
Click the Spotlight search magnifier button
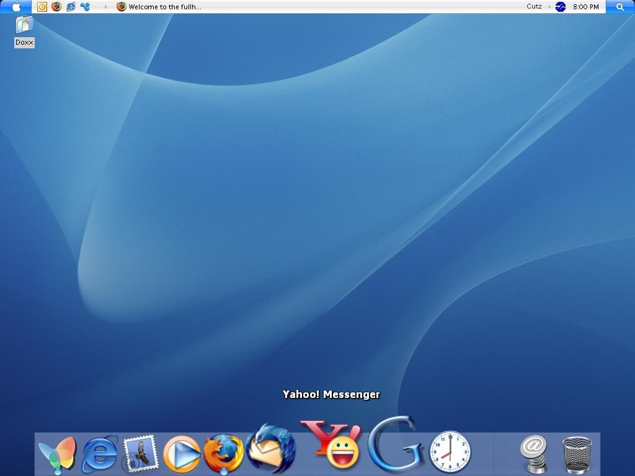pos(620,7)
